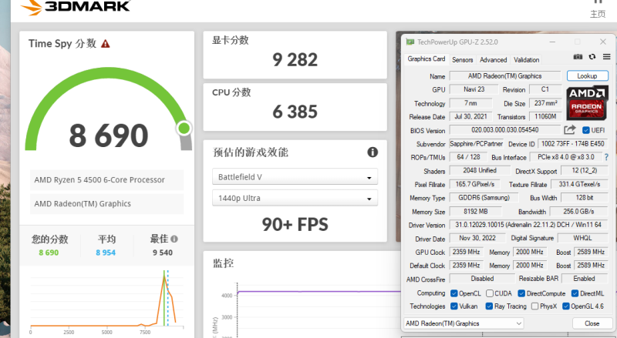
Task: Click the 90+ FPS estimate
Action: (x=295, y=224)
